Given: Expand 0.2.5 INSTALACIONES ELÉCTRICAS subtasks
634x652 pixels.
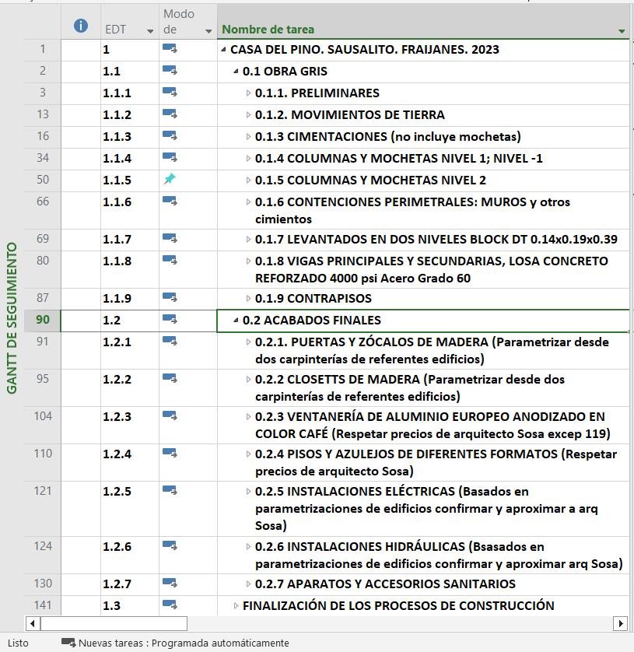Looking at the screenshot, I should coord(248,491).
